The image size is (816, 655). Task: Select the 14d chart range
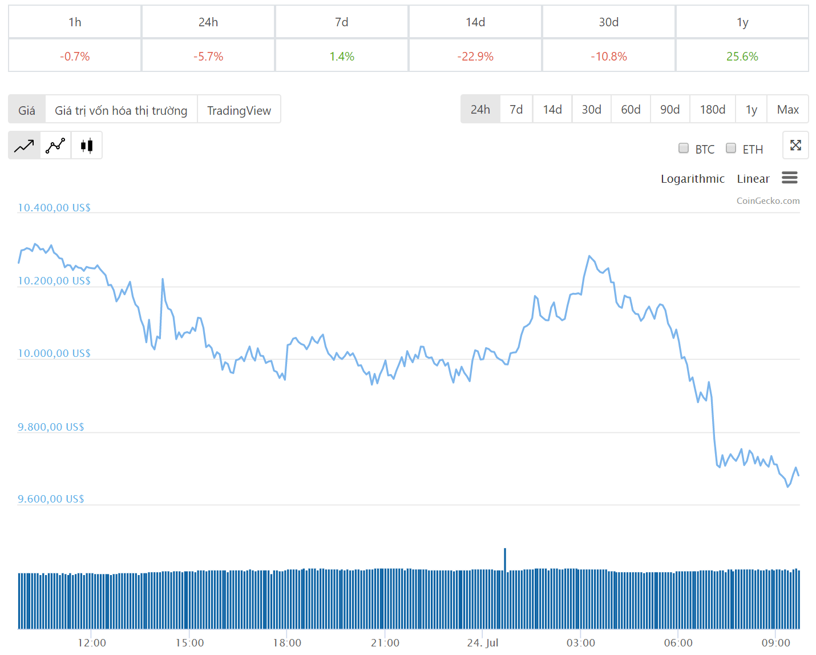coord(552,109)
